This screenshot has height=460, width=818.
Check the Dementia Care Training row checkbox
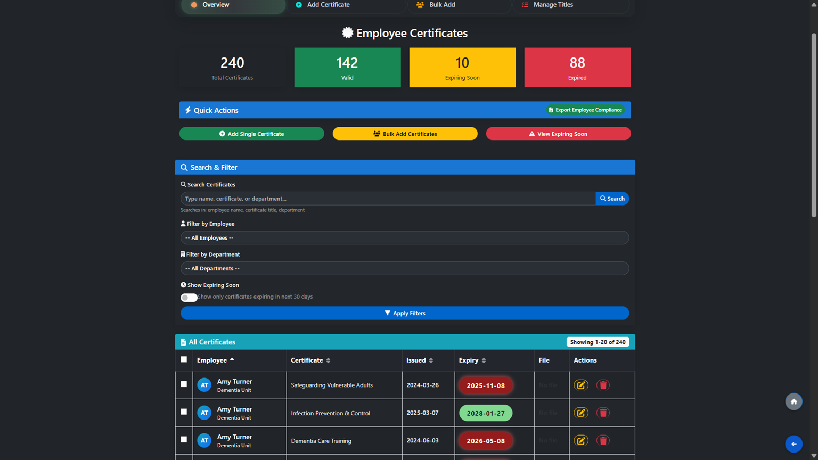tap(184, 439)
